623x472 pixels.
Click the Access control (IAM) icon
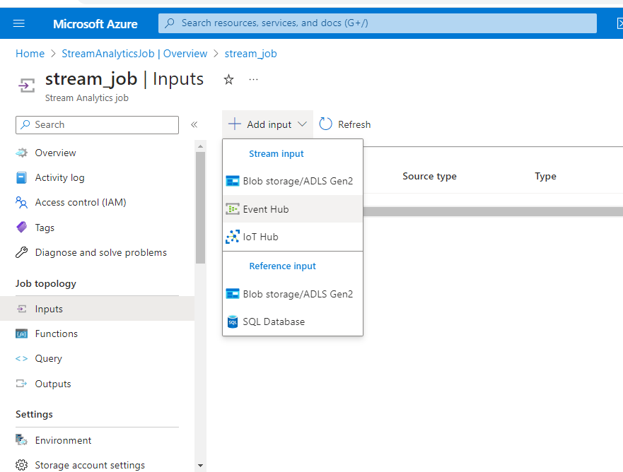click(21, 202)
